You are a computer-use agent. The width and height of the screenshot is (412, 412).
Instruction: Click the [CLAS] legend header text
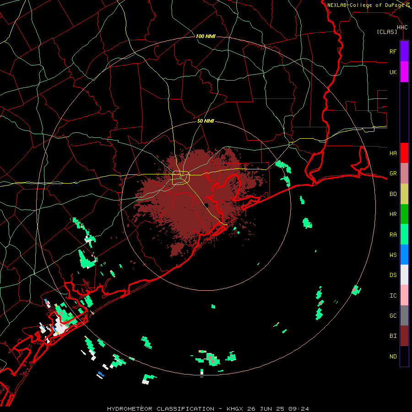(387, 32)
